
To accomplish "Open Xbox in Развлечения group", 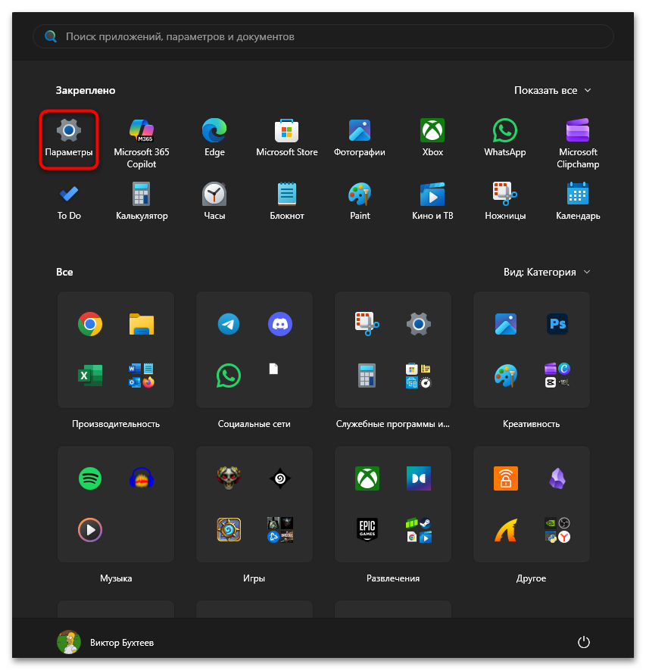I will [367, 478].
